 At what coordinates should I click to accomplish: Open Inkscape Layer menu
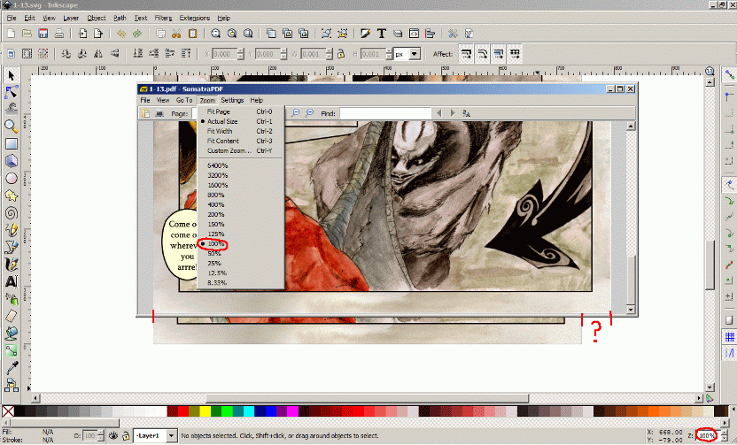pyautogui.click(x=71, y=18)
